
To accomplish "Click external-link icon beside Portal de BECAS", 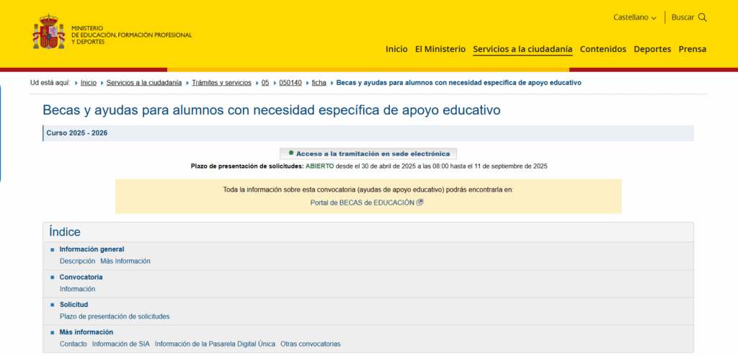I will pos(420,203).
